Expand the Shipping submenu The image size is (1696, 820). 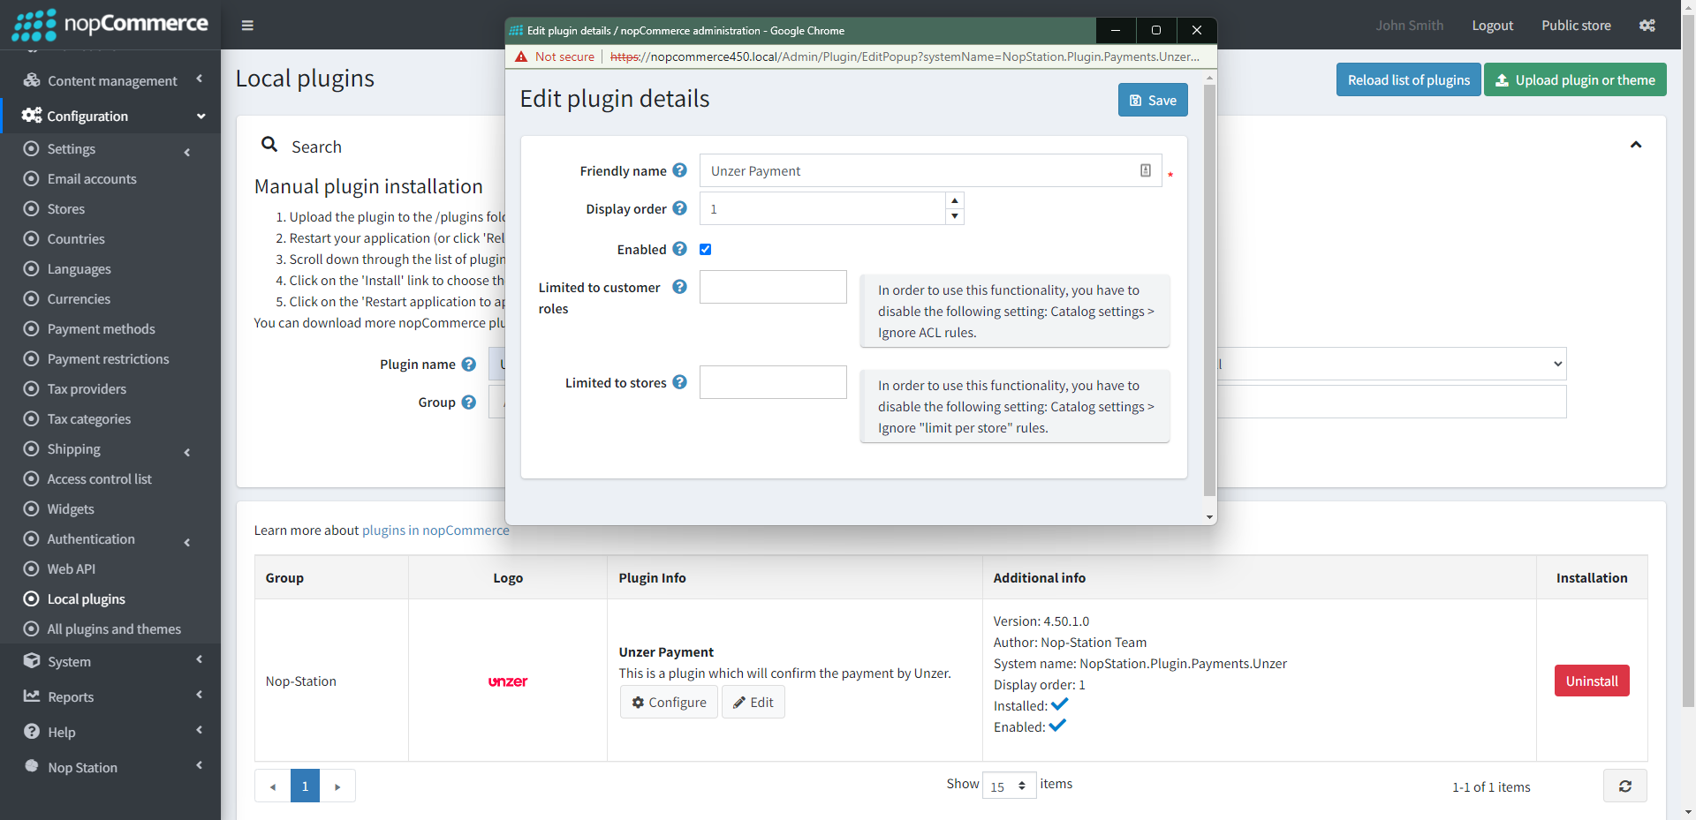[x=111, y=449]
